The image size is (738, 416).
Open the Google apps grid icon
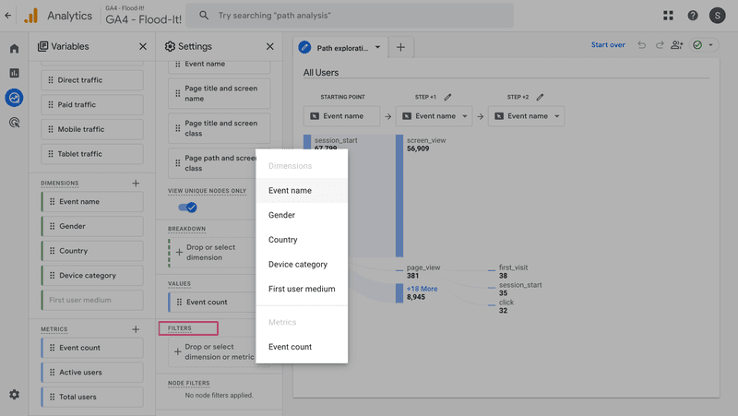668,16
